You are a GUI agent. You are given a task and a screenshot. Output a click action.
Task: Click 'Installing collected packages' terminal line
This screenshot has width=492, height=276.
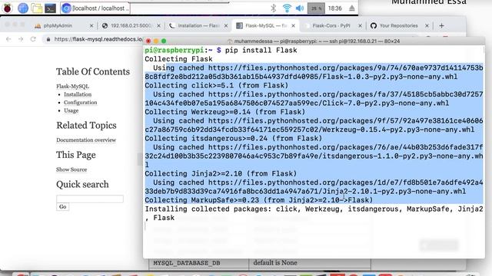click(314, 209)
